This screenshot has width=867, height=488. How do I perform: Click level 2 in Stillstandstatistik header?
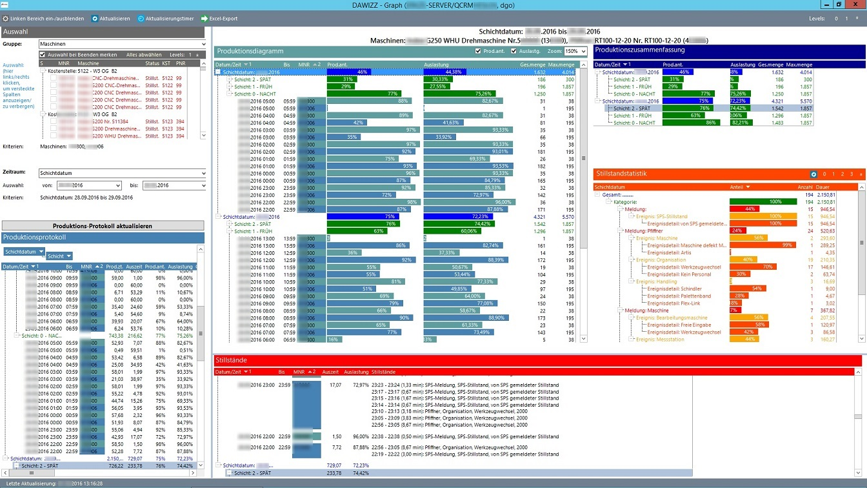point(842,174)
